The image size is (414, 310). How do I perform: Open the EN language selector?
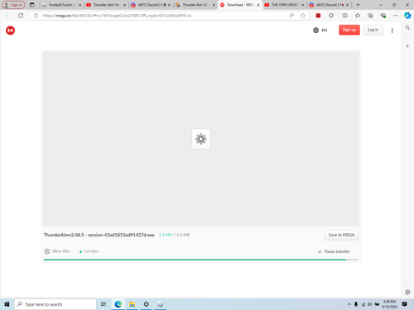(320, 31)
